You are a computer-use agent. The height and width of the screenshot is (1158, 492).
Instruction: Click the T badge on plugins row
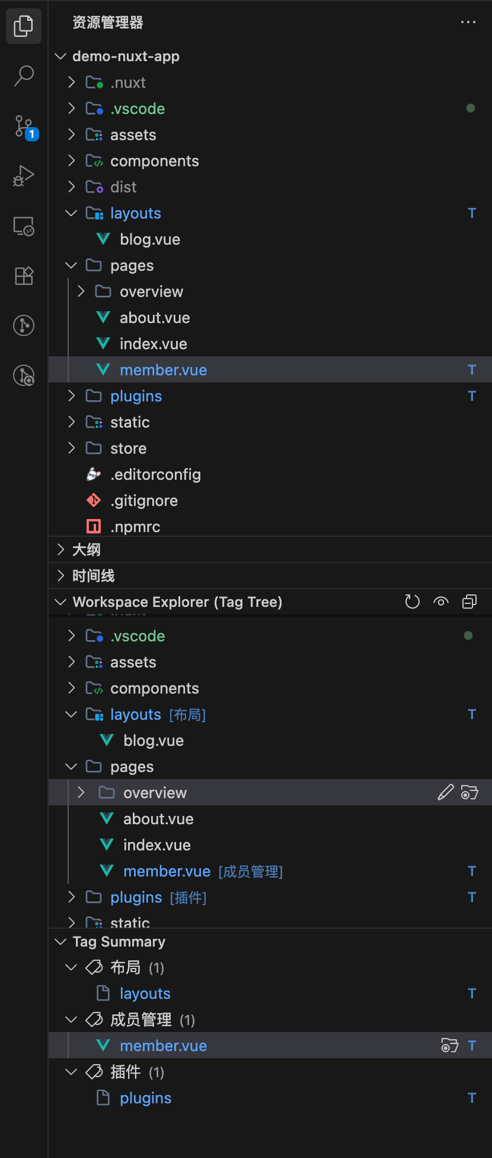(472, 396)
